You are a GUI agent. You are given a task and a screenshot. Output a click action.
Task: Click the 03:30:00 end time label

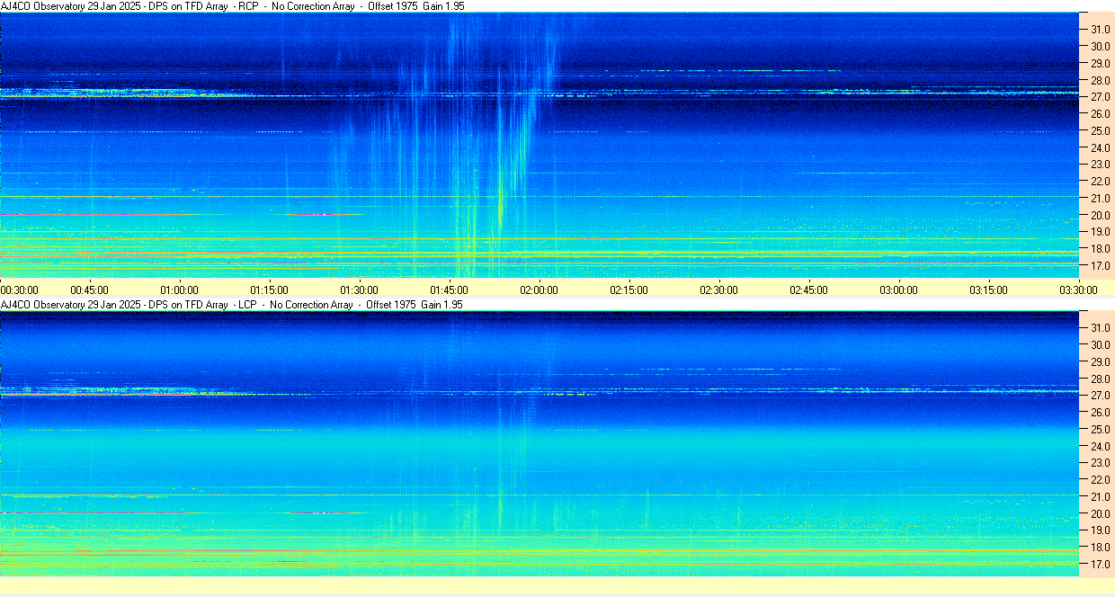[1077, 290]
